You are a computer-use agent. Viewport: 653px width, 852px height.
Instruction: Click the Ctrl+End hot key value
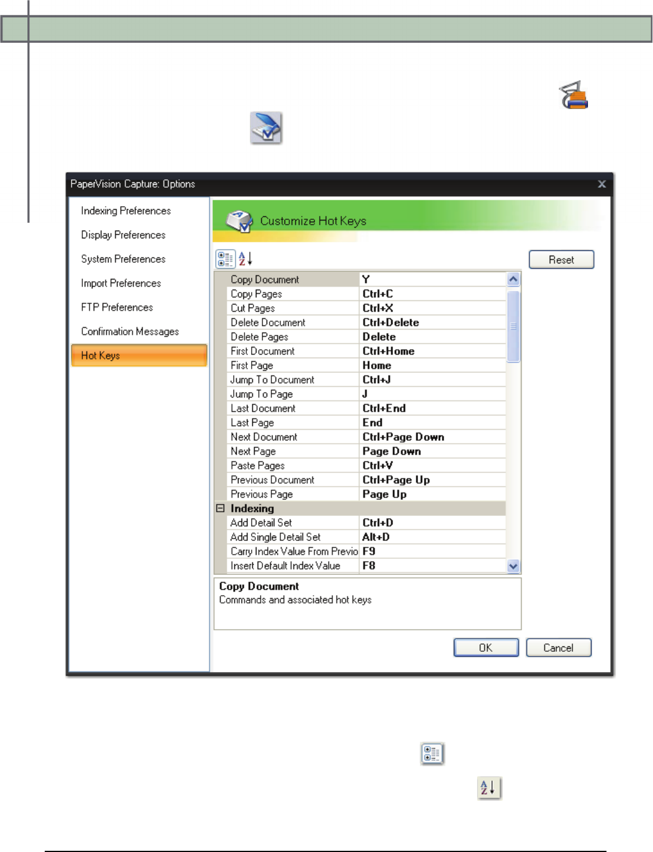(433, 408)
